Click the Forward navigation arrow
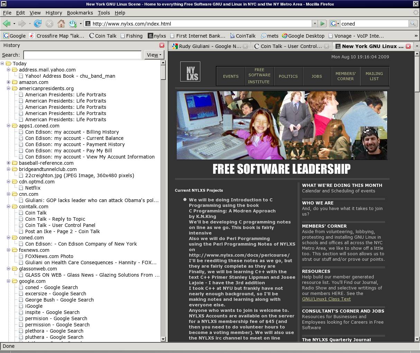Viewport: 420px width, 353px height. [22, 23]
